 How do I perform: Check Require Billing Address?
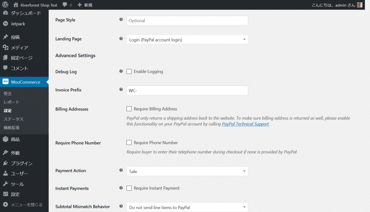click(129, 109)
